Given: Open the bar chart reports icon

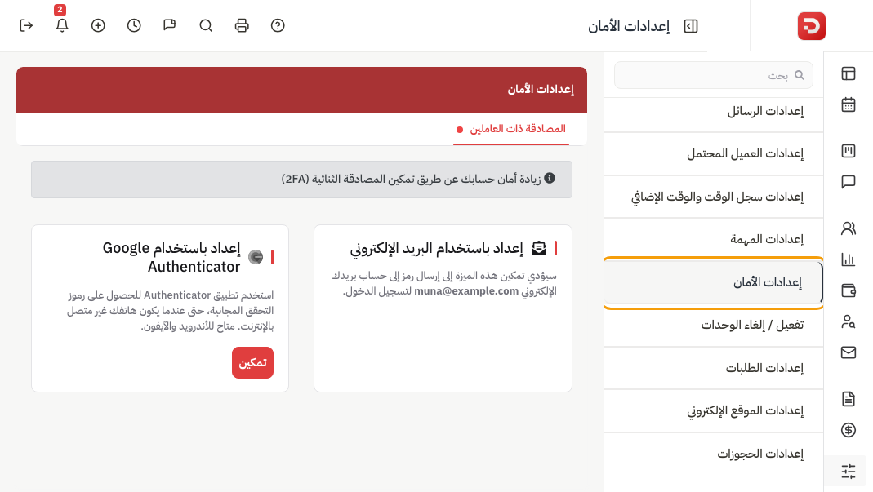Looking at the screenshot, I should [849, 259].
